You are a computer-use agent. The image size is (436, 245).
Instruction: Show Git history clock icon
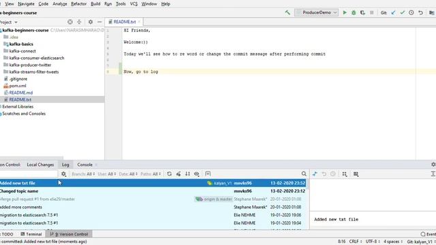pos(411,12)
